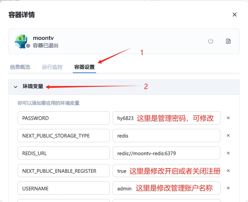Viewport: 248px width, 202px height.
Task: Remove the NEXT_PUBLIC_ENABLE_REGISTER variable
Action: pyautogui.click(x=228, y=170)
